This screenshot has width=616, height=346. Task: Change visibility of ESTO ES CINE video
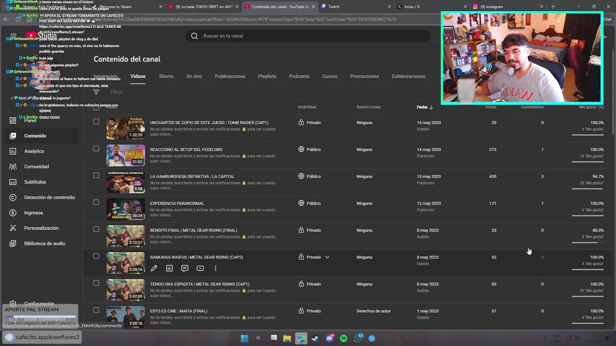[x=309, y=311]
